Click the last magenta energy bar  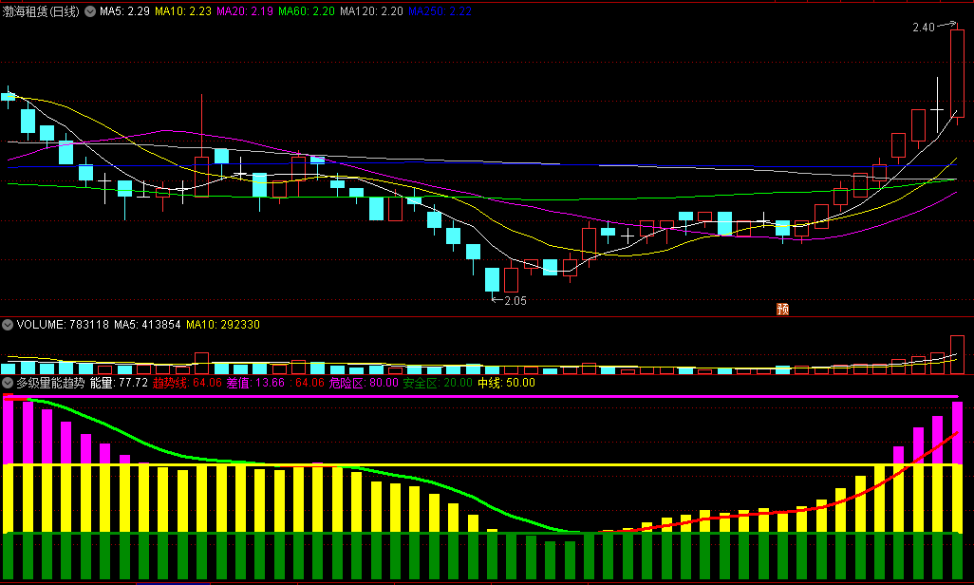(957, 433)
